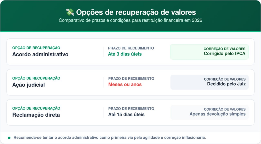Click 'Opção de recuperação' label above Reclamação direta
Image resolution: width=261 pixels, height=144 pixels.
click(x=36, y=108)
